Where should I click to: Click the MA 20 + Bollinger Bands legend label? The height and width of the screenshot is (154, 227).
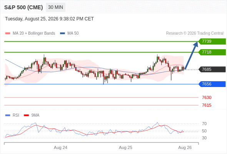tap(34, 33)
